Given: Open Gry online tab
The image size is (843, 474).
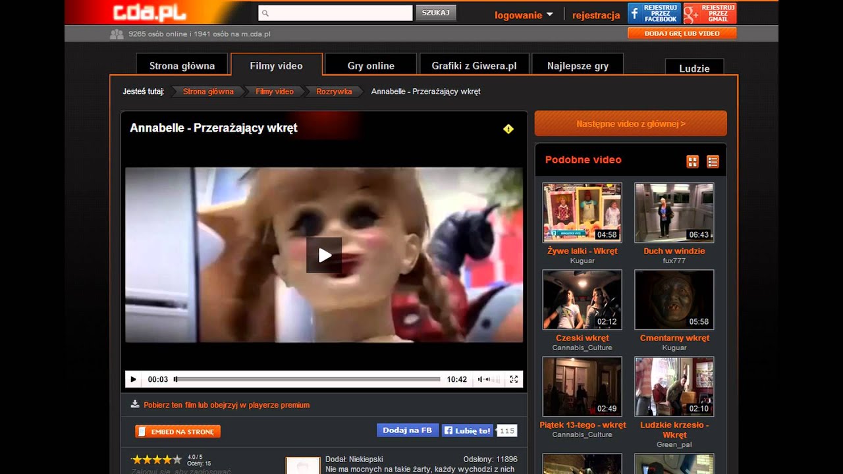Looking at the screenshot, I should point(371,65).
